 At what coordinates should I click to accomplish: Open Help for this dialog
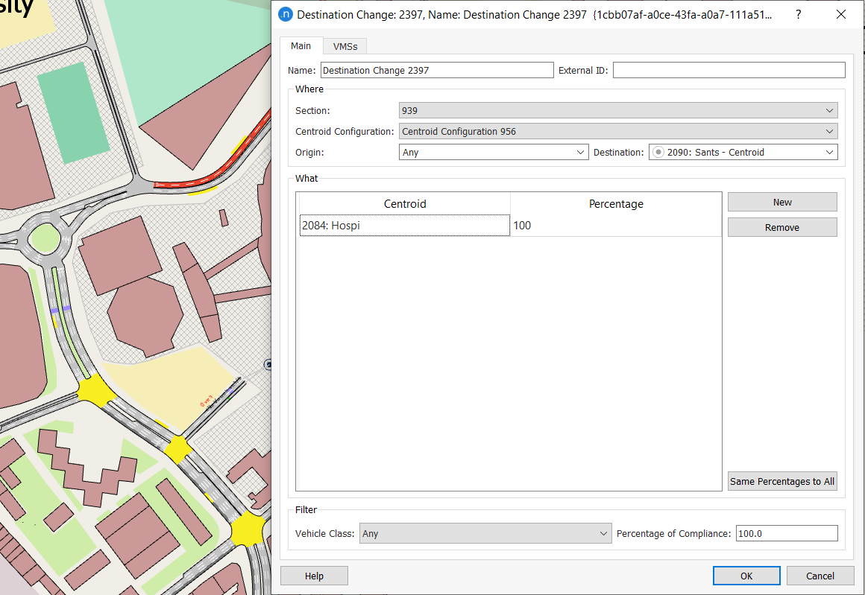[x=314, y=576]
